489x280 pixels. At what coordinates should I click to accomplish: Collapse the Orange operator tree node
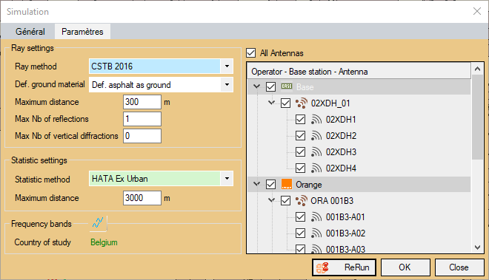coord(256,184)
